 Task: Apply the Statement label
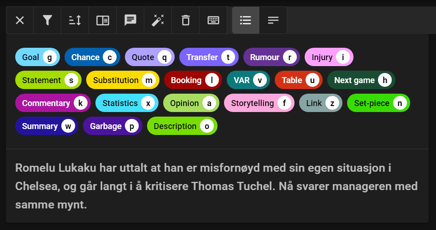(x=48, y=80)
